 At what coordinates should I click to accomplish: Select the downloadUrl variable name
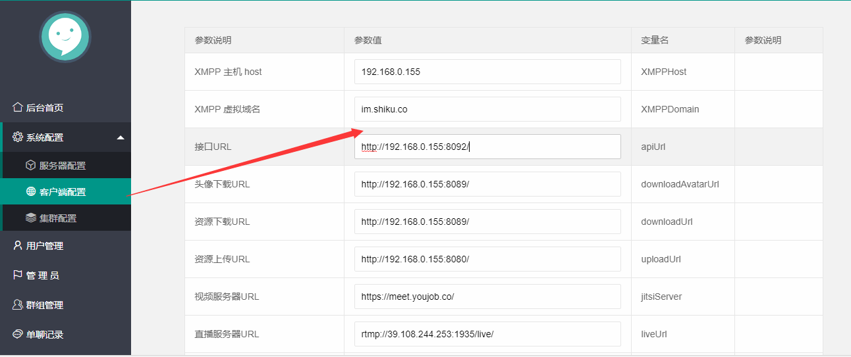coord(667,222)
